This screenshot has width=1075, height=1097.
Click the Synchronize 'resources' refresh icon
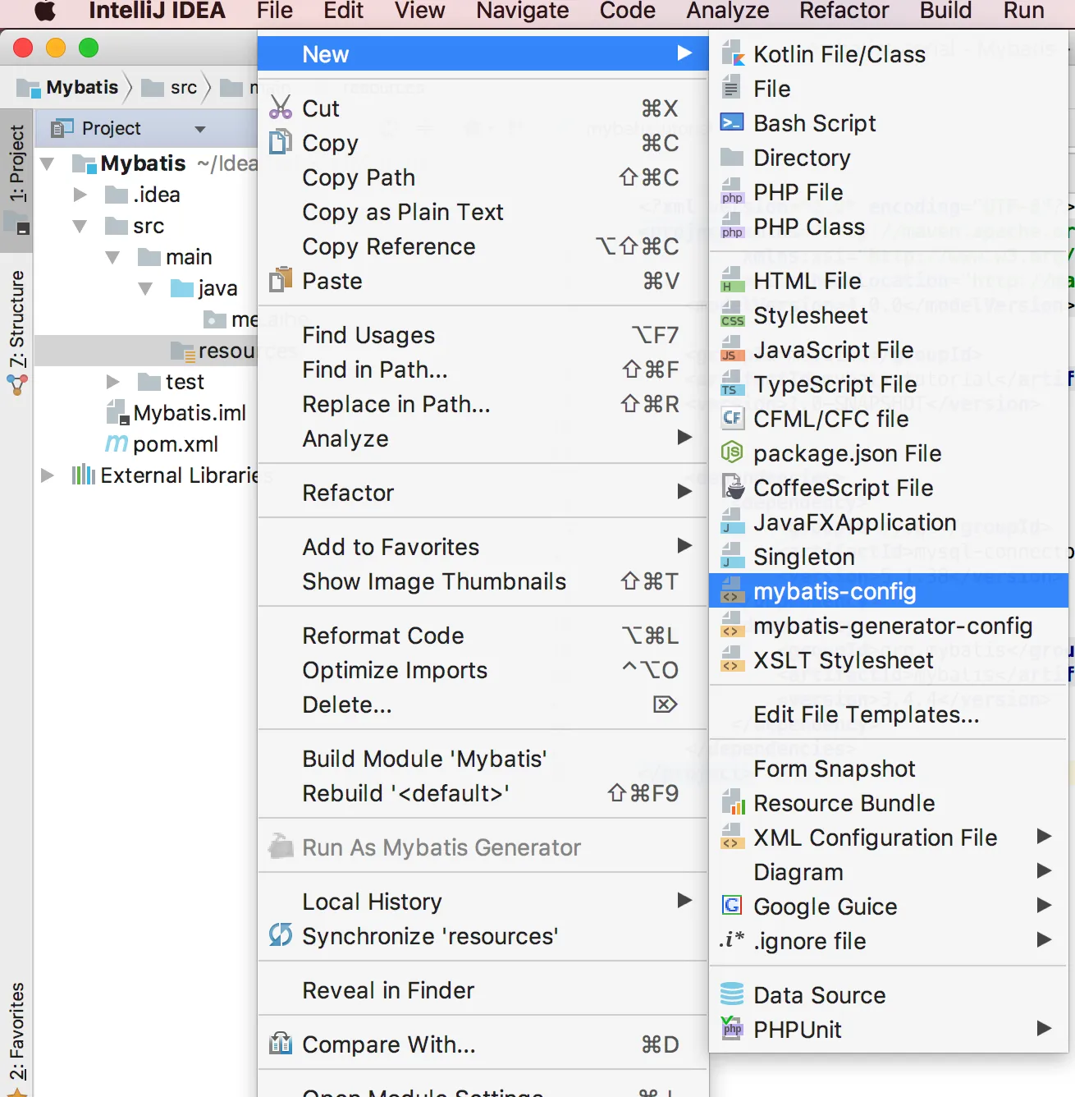pyautogui.click(x=281, y=935)
